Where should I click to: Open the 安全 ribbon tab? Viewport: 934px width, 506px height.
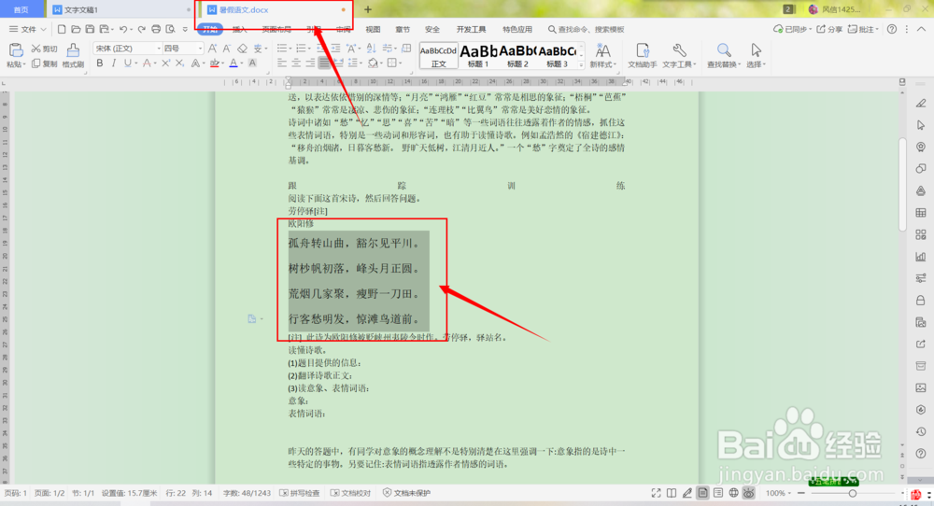click(432, 29)
